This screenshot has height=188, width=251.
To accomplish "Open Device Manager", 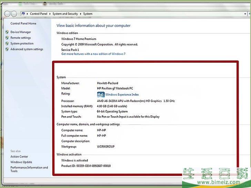I will (21, 32).
